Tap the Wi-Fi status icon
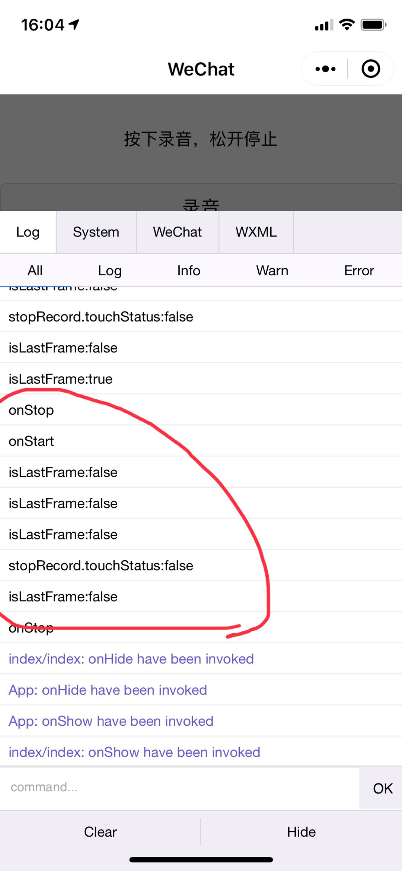Viewport: 402px width, 871px height. (347, 25)
